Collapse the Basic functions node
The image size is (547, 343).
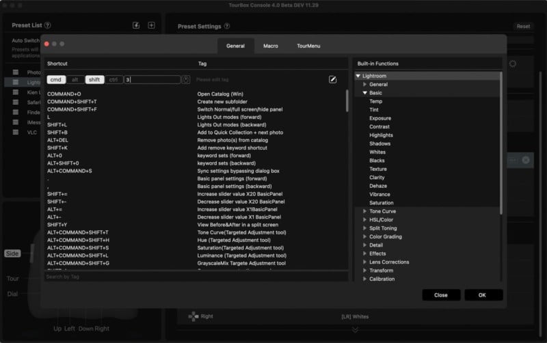(x=364, y=93)
